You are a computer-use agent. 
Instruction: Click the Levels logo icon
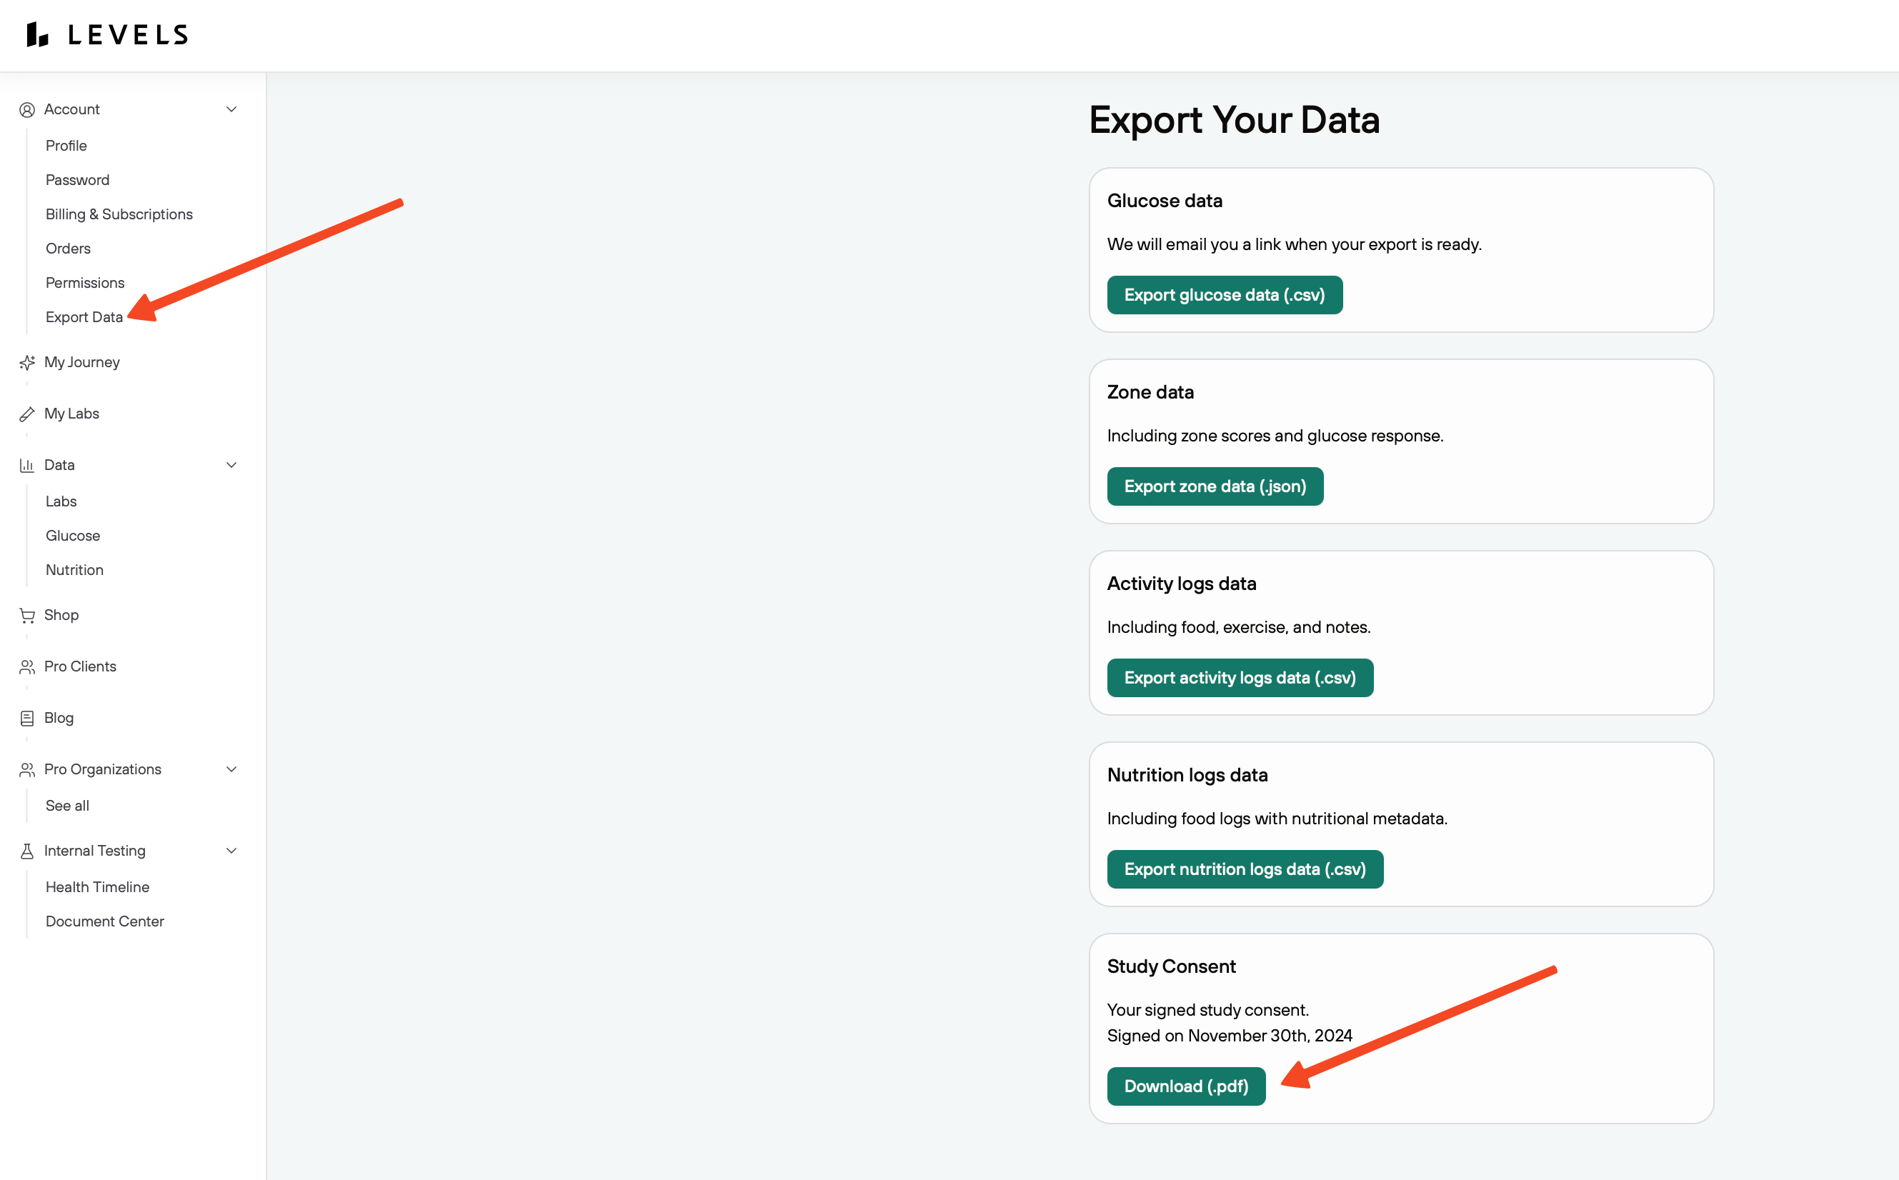coord(36,34)
